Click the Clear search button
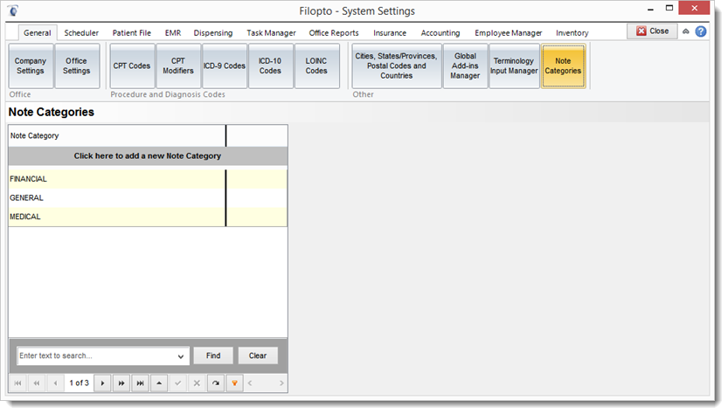Image resolution: width=728 pixels, height=414 pixels. (258, 356)
